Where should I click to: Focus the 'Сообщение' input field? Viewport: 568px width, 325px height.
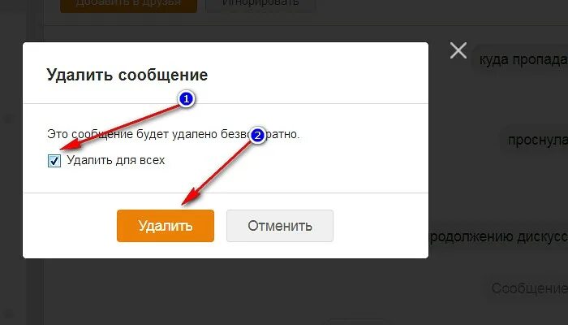(527, 288)
